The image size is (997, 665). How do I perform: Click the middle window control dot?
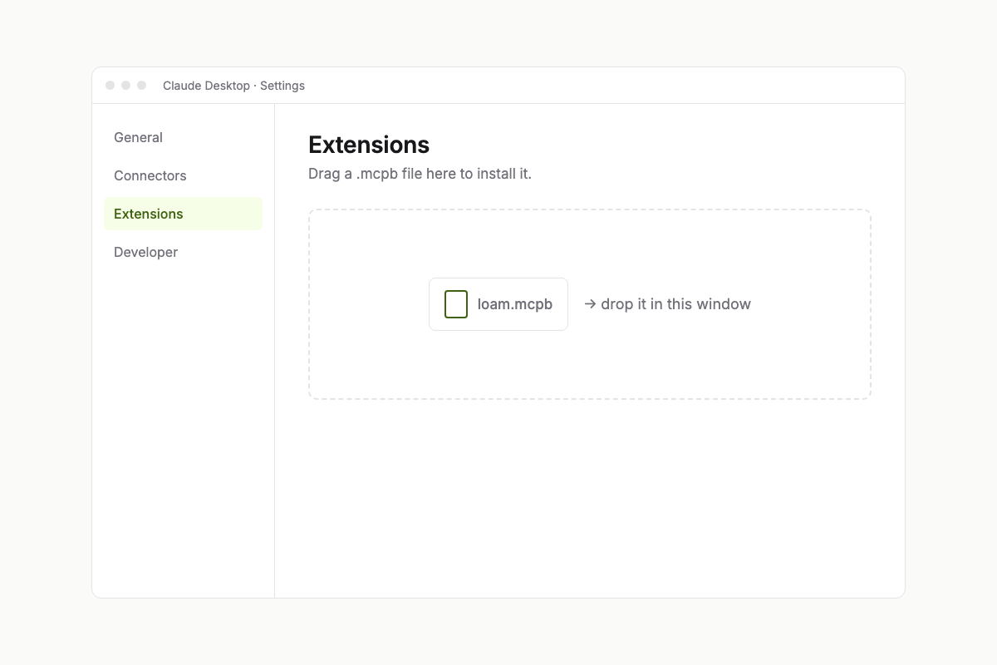click(125, 86)
